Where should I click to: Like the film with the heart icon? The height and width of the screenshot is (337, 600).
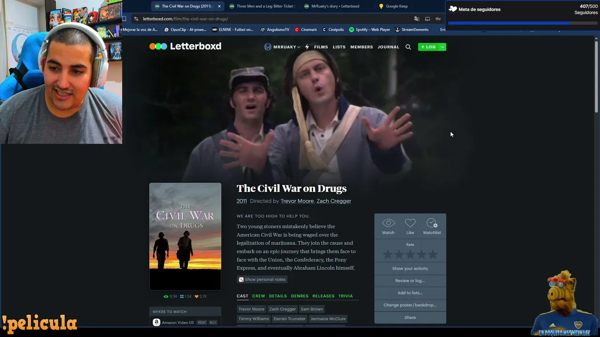coord(410,223)
